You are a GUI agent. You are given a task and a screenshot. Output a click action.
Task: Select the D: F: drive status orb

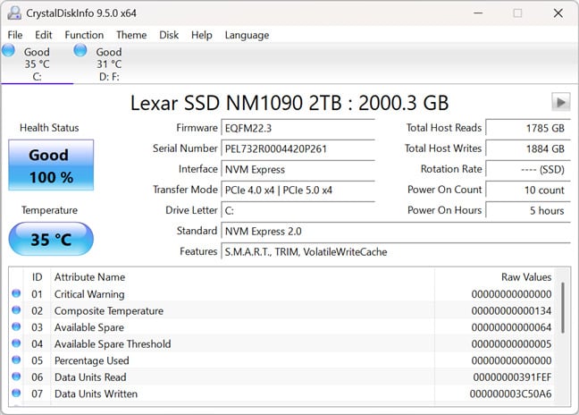(x=80, y=51)
